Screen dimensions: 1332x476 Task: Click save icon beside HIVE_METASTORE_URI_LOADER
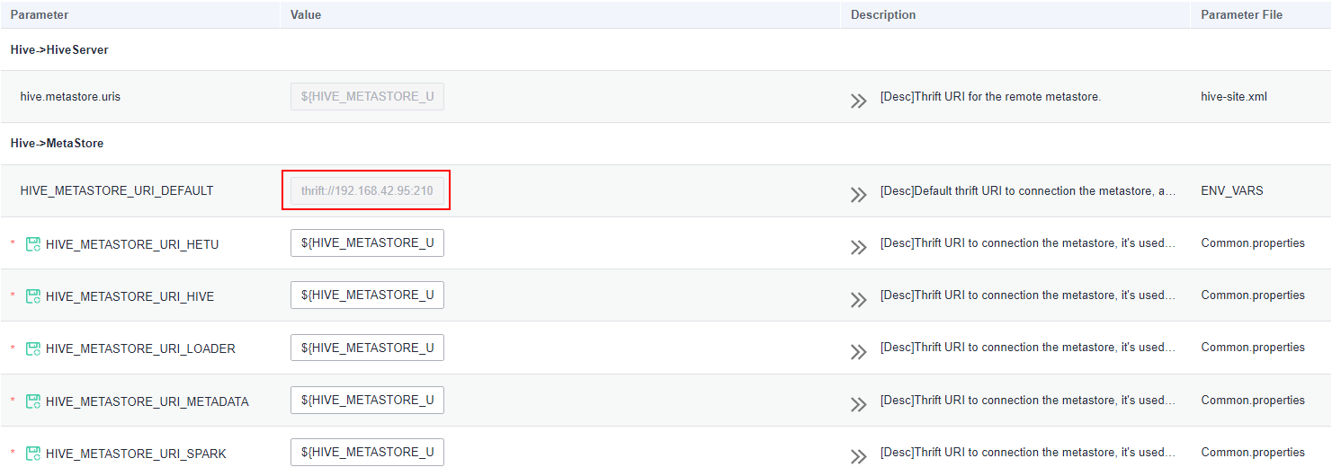[x=33, y=348]
